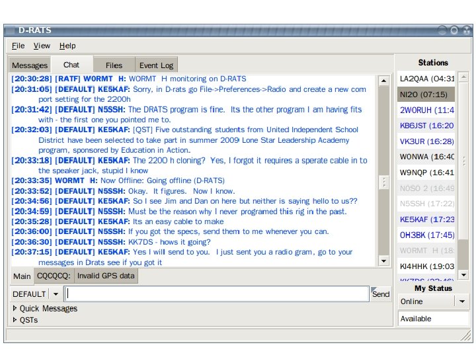
Task: Select station VK3UR (16:28)
Action: [x=426, y=141]
